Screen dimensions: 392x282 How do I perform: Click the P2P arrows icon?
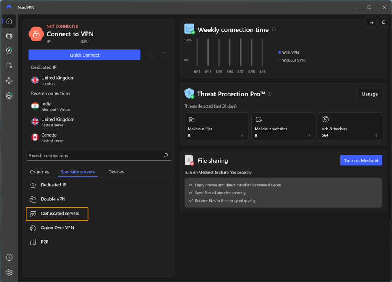coord(33,242)
